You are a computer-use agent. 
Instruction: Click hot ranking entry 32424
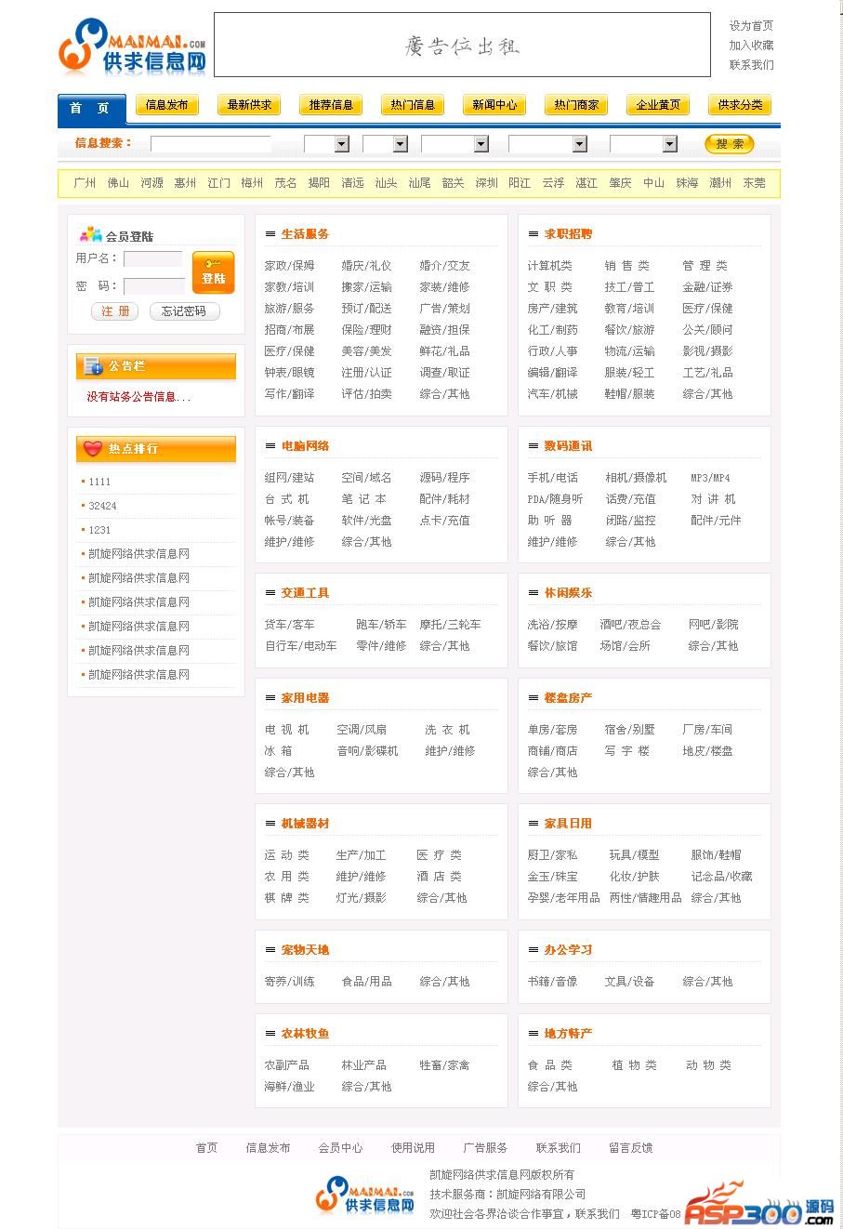coord(102,506)
